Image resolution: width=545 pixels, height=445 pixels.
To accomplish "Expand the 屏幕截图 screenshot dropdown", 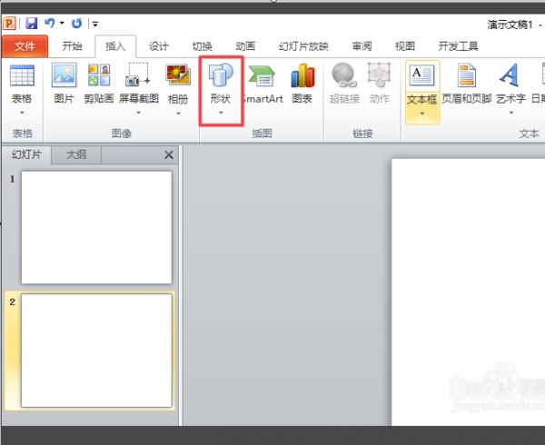I will point(138,113).
